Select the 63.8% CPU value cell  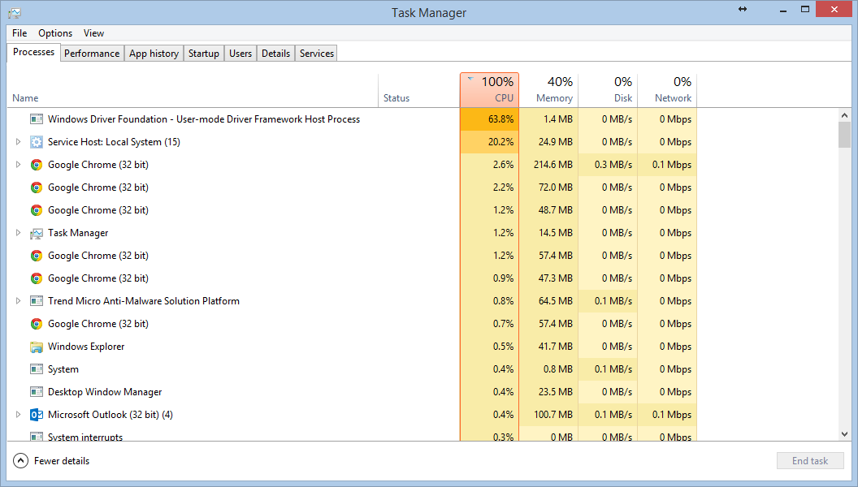point(489,119)
